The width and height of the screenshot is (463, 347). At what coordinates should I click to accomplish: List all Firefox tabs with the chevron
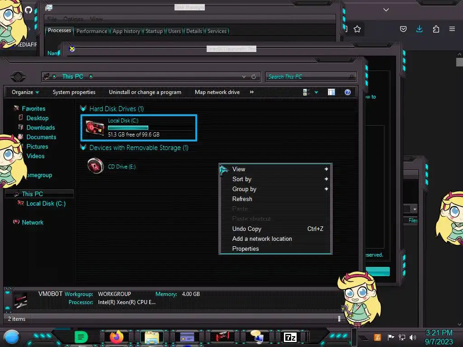[386, 10]
